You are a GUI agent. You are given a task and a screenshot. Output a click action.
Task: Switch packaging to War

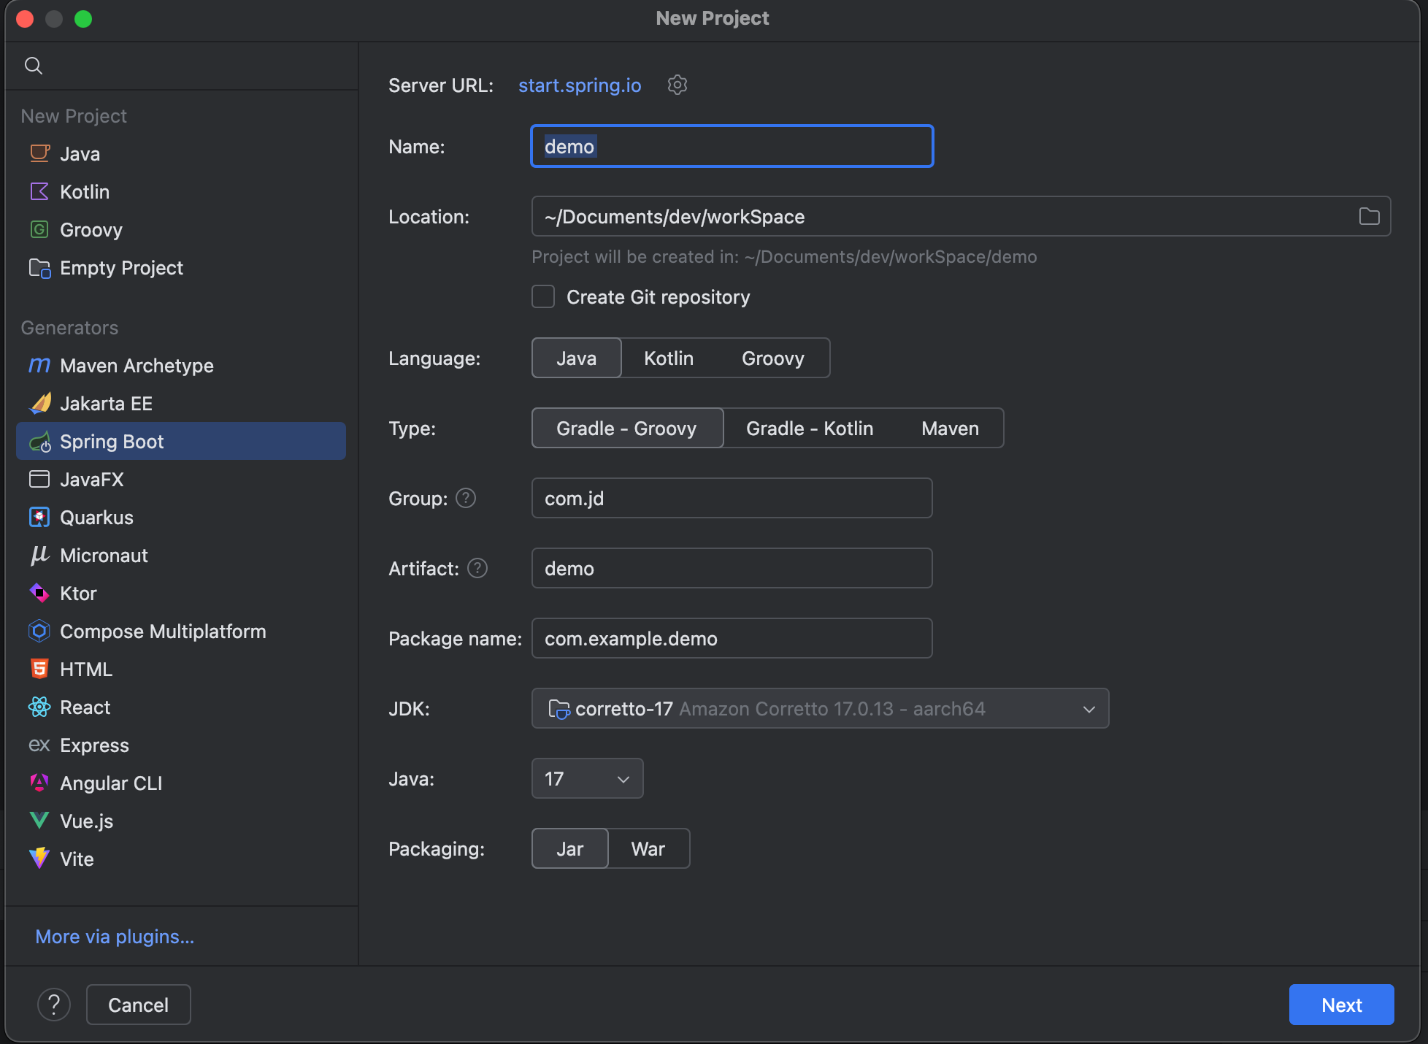click(648, 849)
